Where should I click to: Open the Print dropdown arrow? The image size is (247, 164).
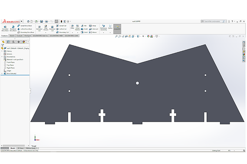point(49,22)
